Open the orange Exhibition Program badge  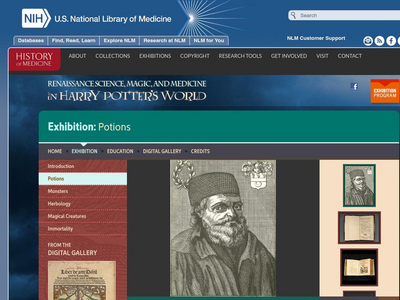384,91
